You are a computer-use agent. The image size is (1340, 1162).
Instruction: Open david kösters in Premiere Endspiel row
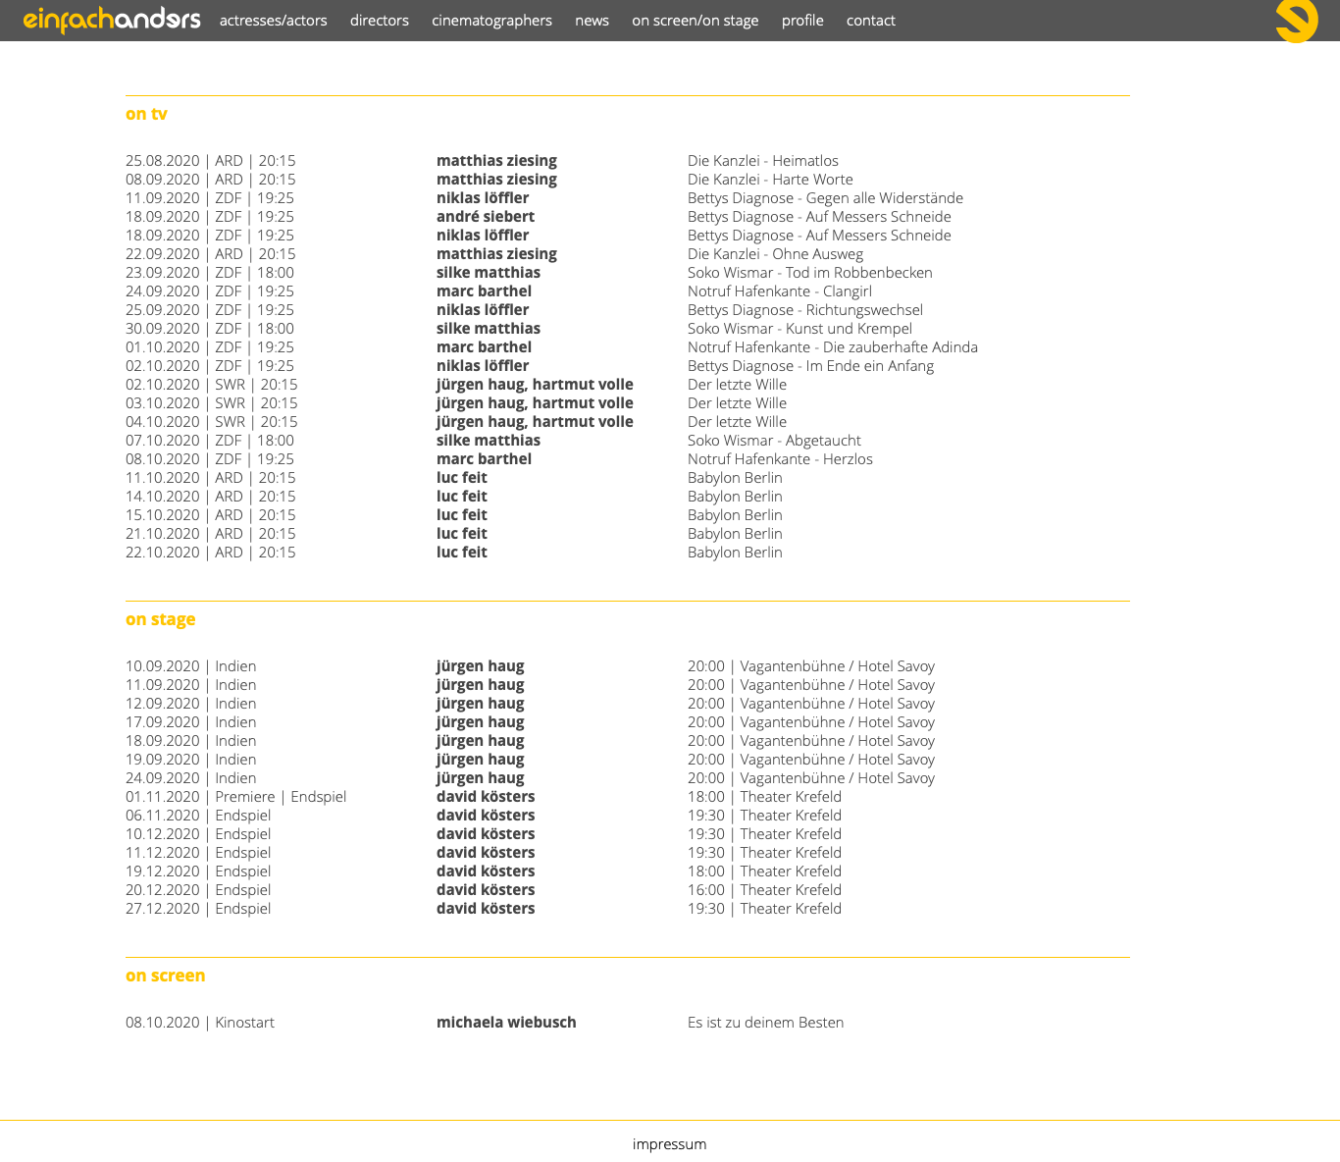486,797
